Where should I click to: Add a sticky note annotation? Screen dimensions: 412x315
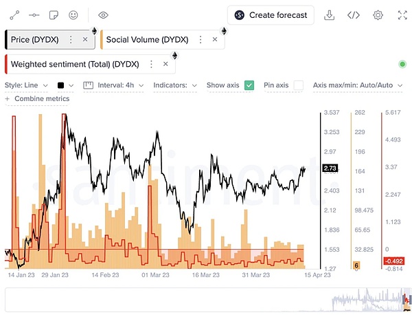pyautogui.click(x=54, y=15)
